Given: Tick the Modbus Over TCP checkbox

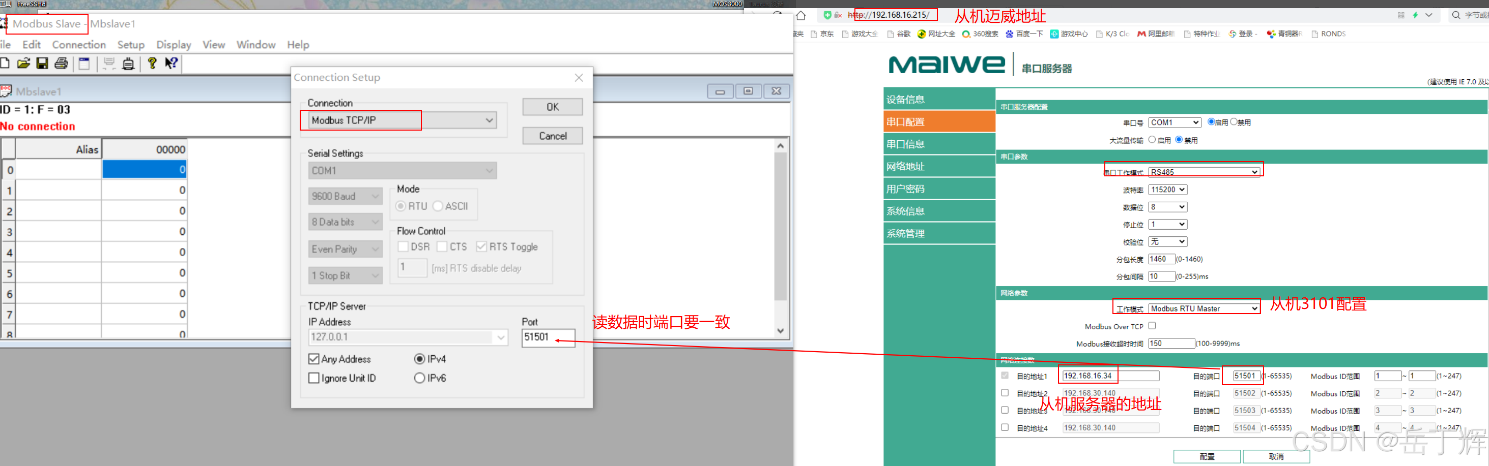Looking at the screenshot, I should [x=1152, y=326].
